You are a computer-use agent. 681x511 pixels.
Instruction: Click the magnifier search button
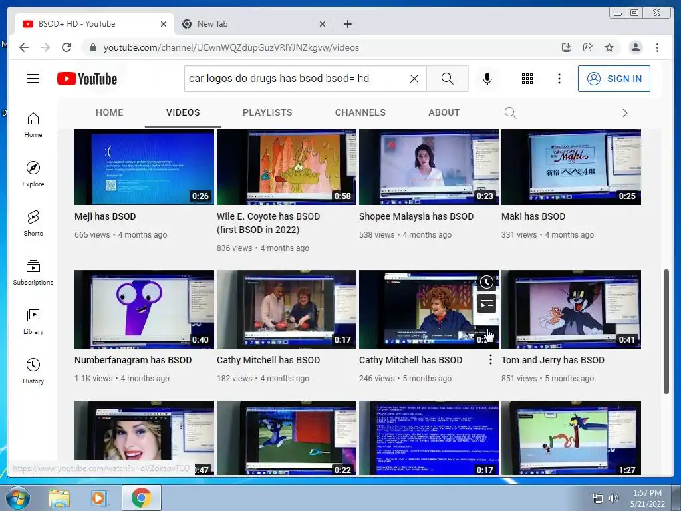448,79
